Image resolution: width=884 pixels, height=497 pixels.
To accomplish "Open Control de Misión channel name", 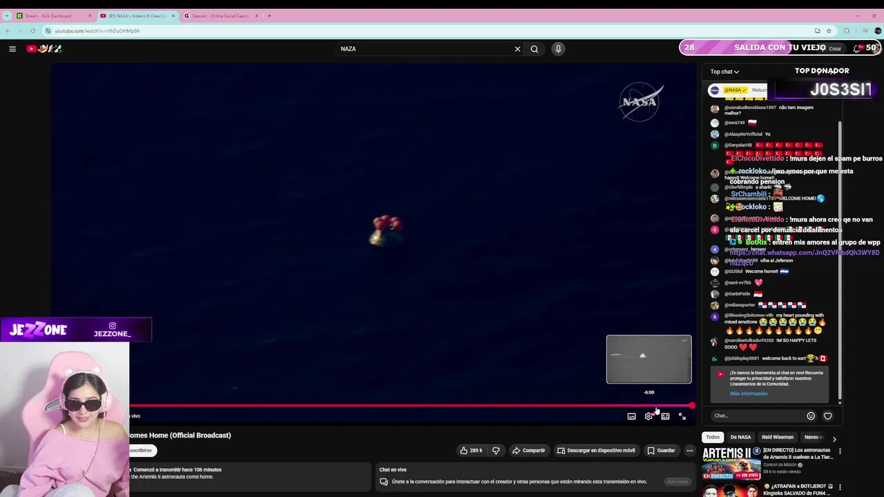I will point(780,465).
